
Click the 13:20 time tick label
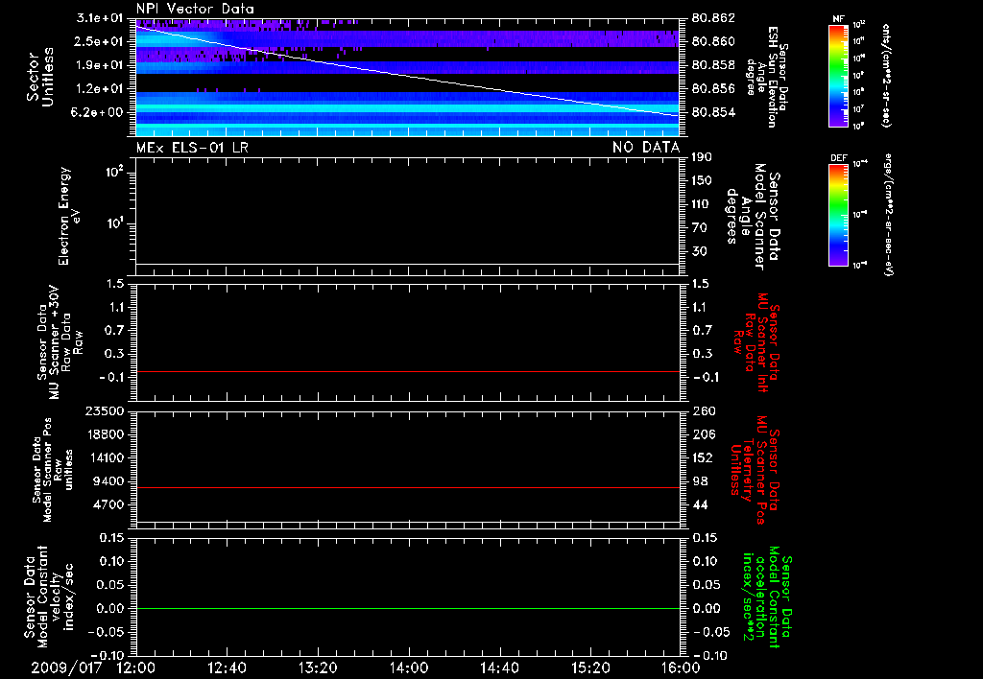(318, 667)
